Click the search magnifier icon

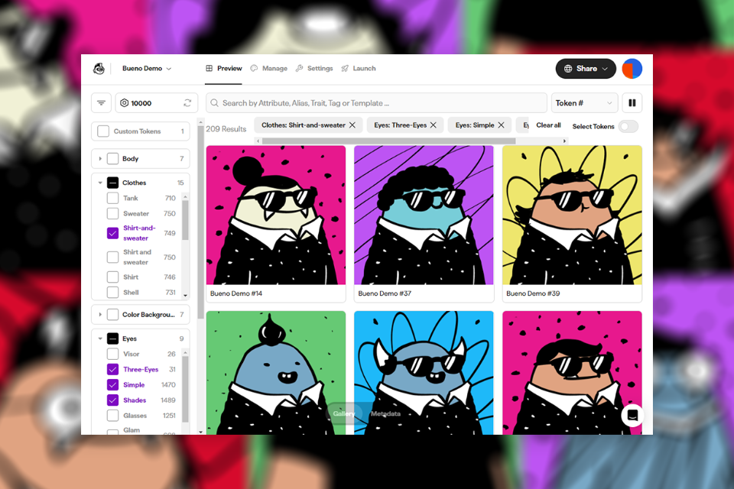(214, 103)
